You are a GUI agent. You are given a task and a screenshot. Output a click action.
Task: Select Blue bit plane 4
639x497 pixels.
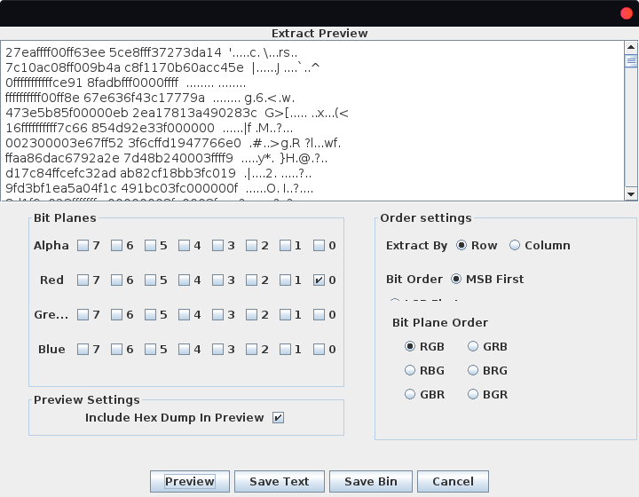pos(185,349)
